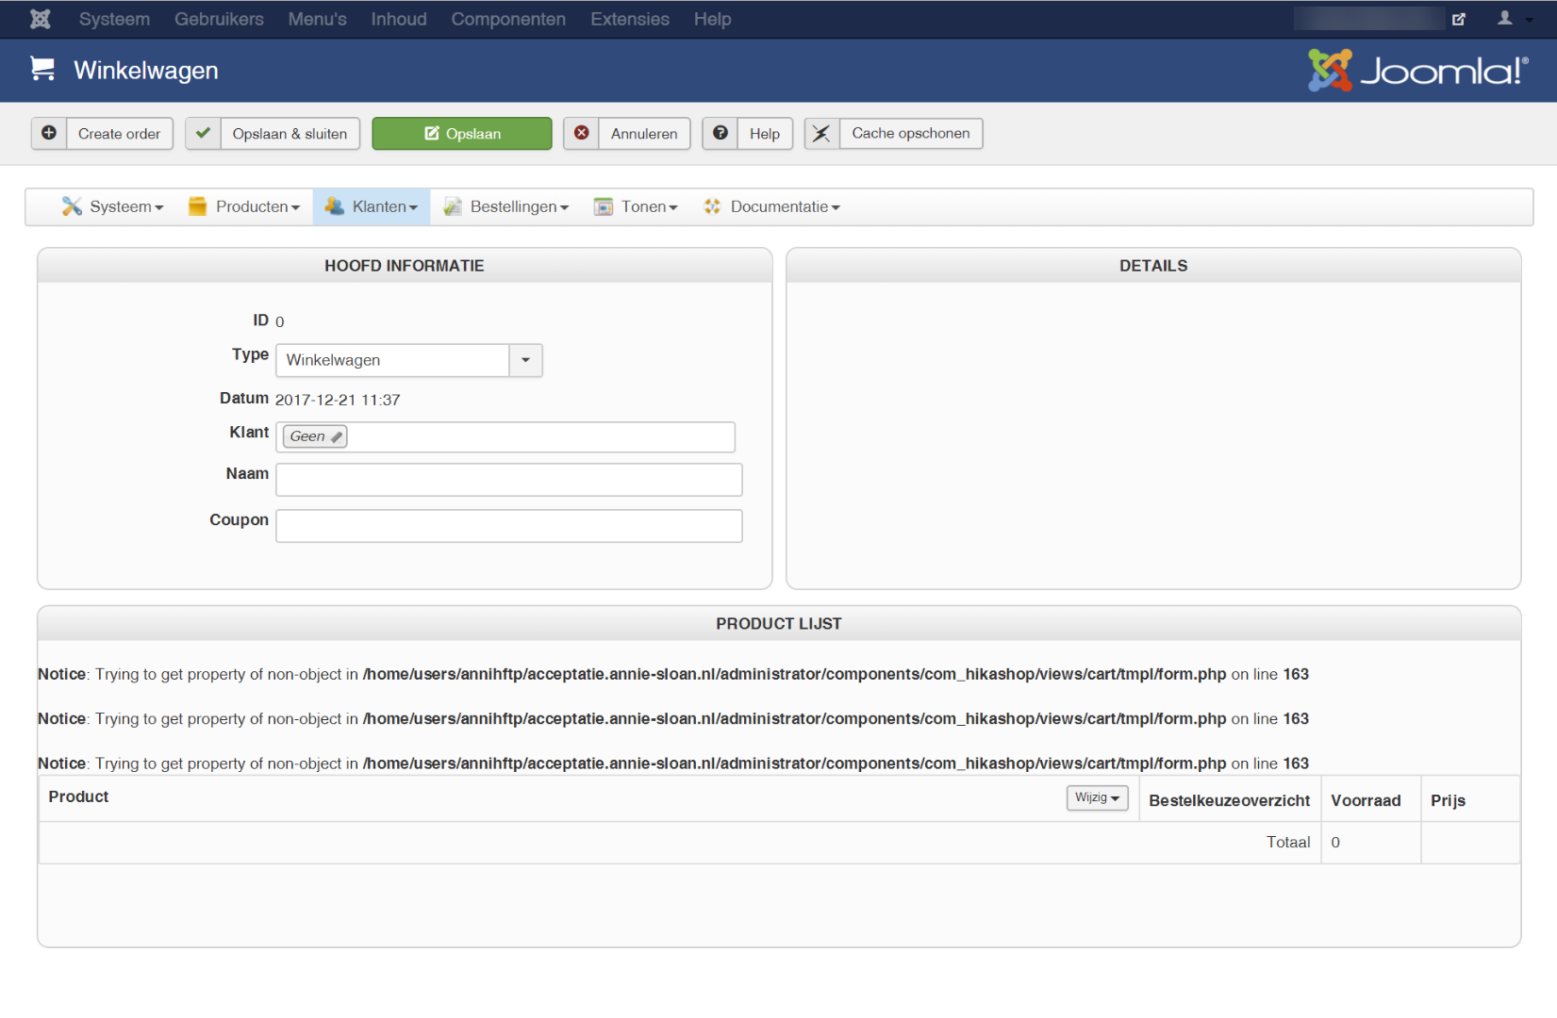This screenshot has width=1557, height=1018.
Task: Click the green Opslaan button
Action: 462,133
